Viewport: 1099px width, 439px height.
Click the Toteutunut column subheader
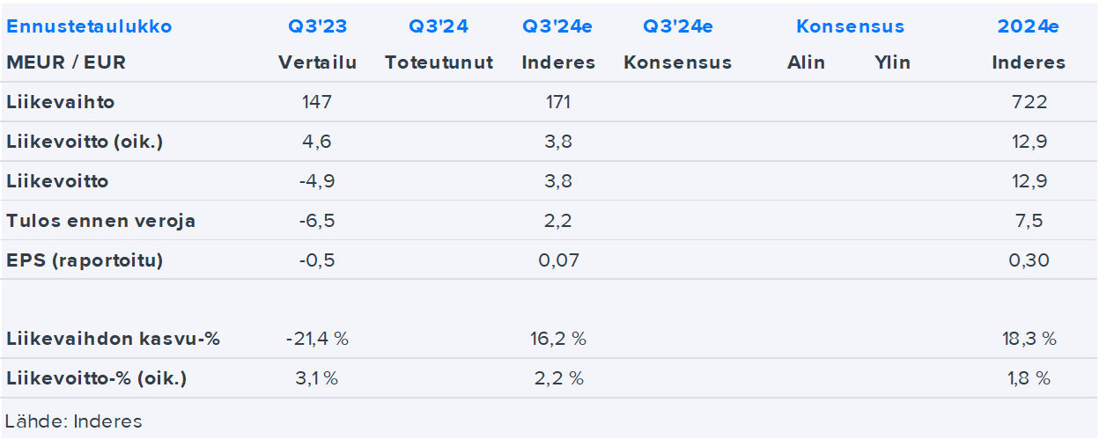pos(439,62)
